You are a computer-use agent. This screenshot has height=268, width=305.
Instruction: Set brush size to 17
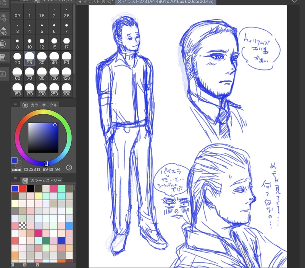[66, 43]
